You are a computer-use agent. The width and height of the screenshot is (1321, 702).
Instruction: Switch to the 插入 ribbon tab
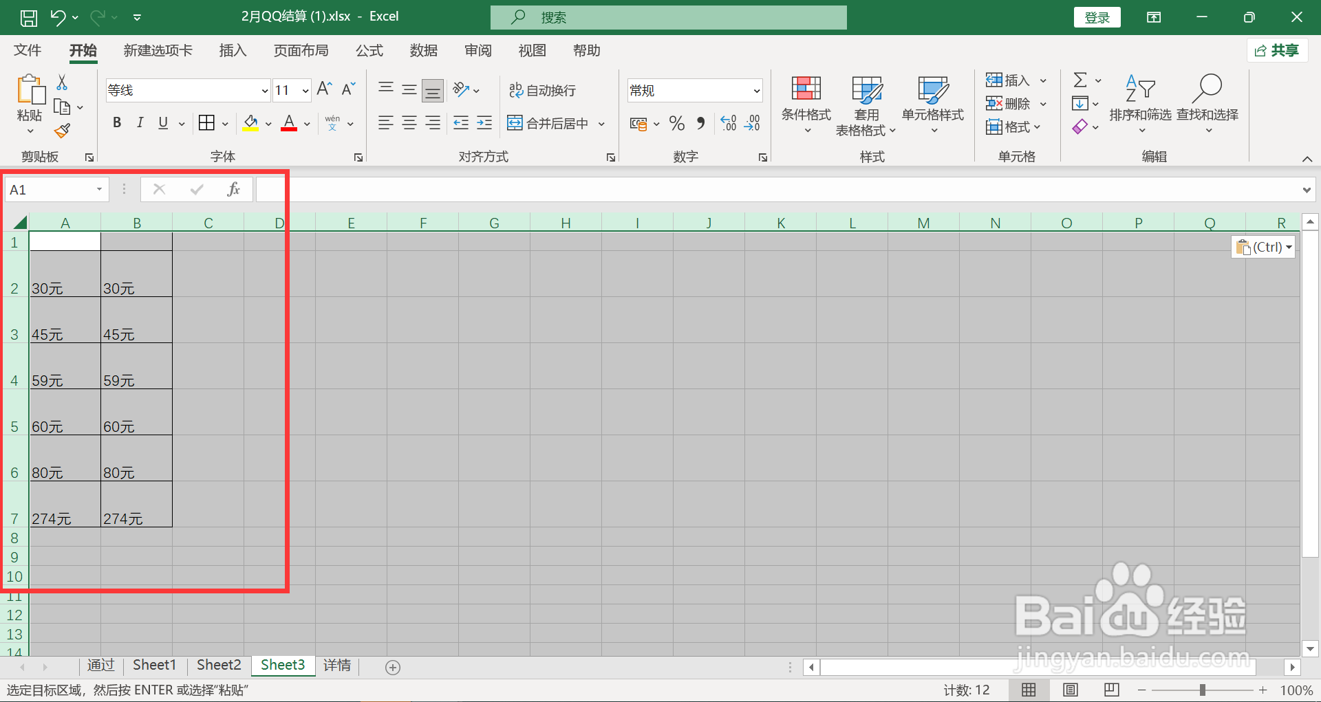pos(233,50)
